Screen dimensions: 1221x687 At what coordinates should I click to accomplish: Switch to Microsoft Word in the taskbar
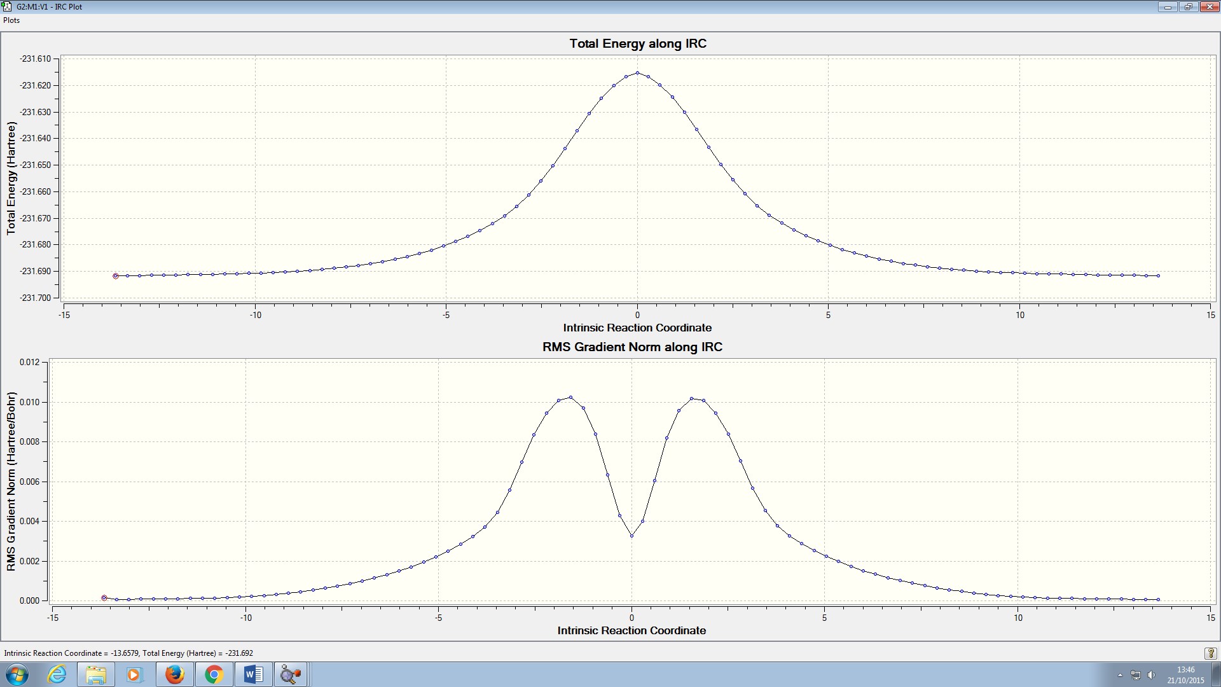click(253, 674)
